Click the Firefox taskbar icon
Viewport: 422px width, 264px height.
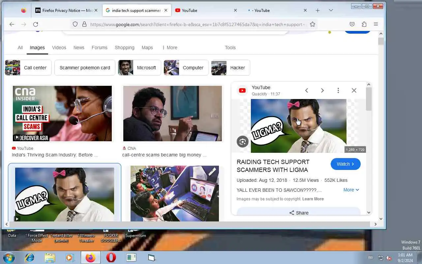(x=90, y=257)
